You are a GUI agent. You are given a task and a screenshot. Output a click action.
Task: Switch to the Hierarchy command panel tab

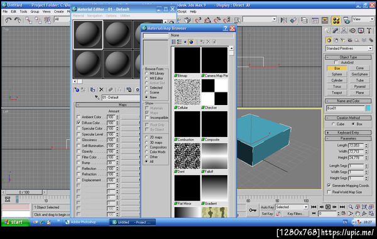(x=344, y=31)
